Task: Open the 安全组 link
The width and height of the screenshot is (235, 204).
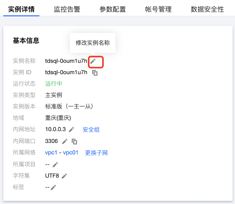Action: click(91, 129)
